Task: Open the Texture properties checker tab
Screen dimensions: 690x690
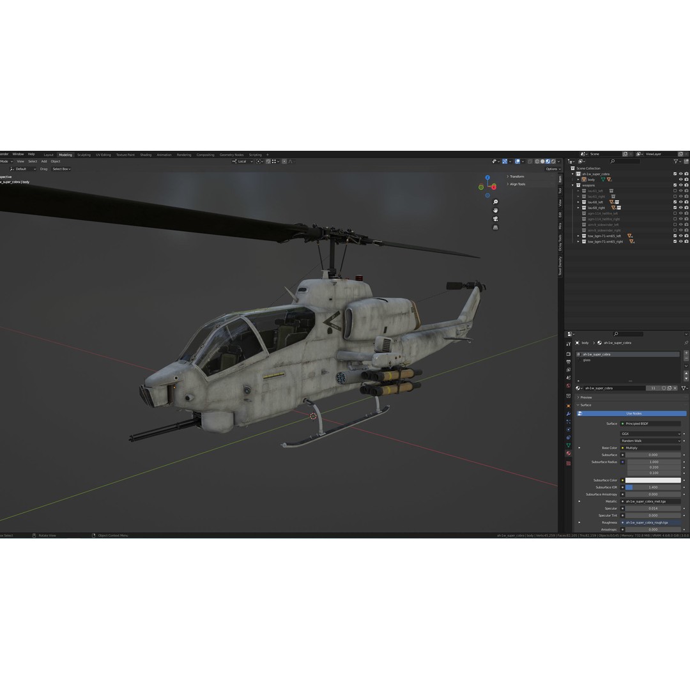Action: pos(568,463)
